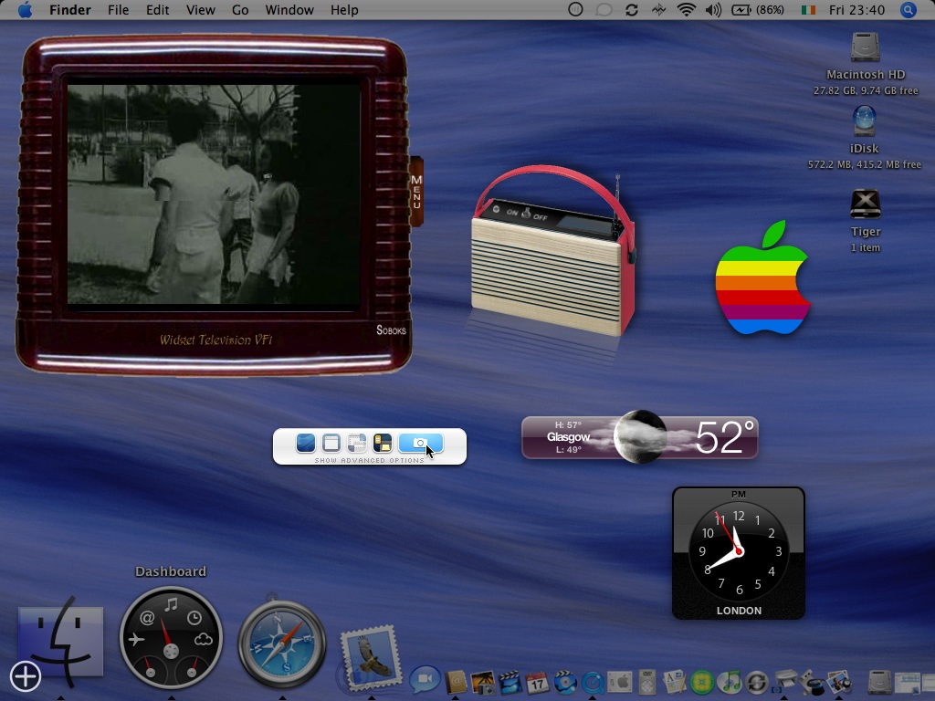Select the window capture mode icon
Image resolution: width=935 pixels, height=701 pixels.
pos(331,444)
